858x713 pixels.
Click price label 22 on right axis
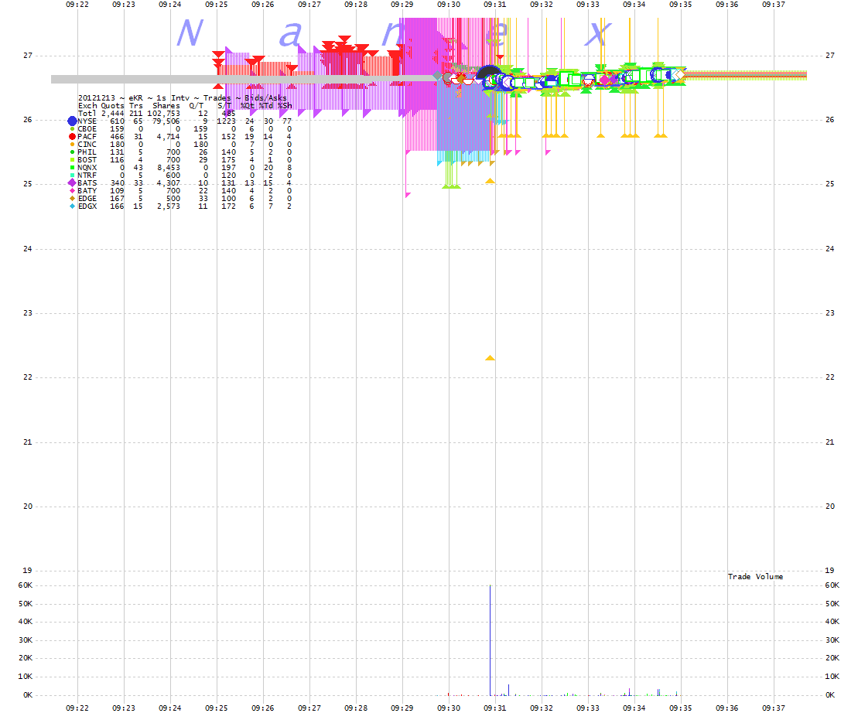[x=829, y=377]
